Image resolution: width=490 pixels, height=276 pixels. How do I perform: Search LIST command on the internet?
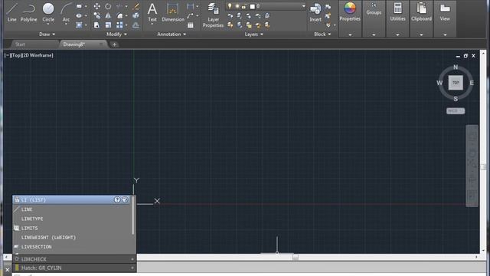tap(125, 199)
